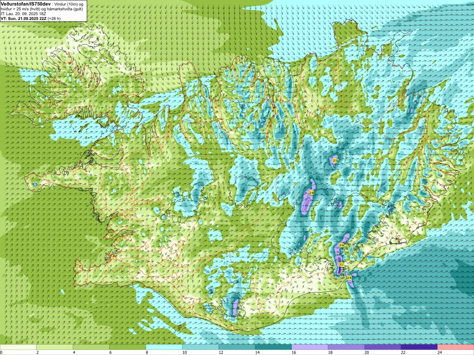The image size is (474, 355).
Task: Select the 18–20 m/s medium purple legend swatch
Action: click(x=346, y=347)
